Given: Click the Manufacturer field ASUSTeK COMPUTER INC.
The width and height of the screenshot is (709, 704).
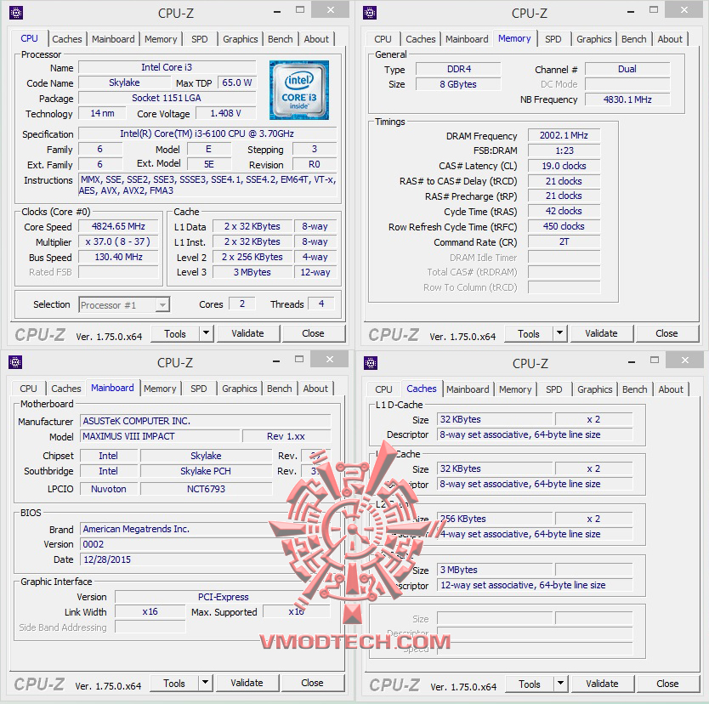Looking at the screenshot, I should click(x=206, y=421).
